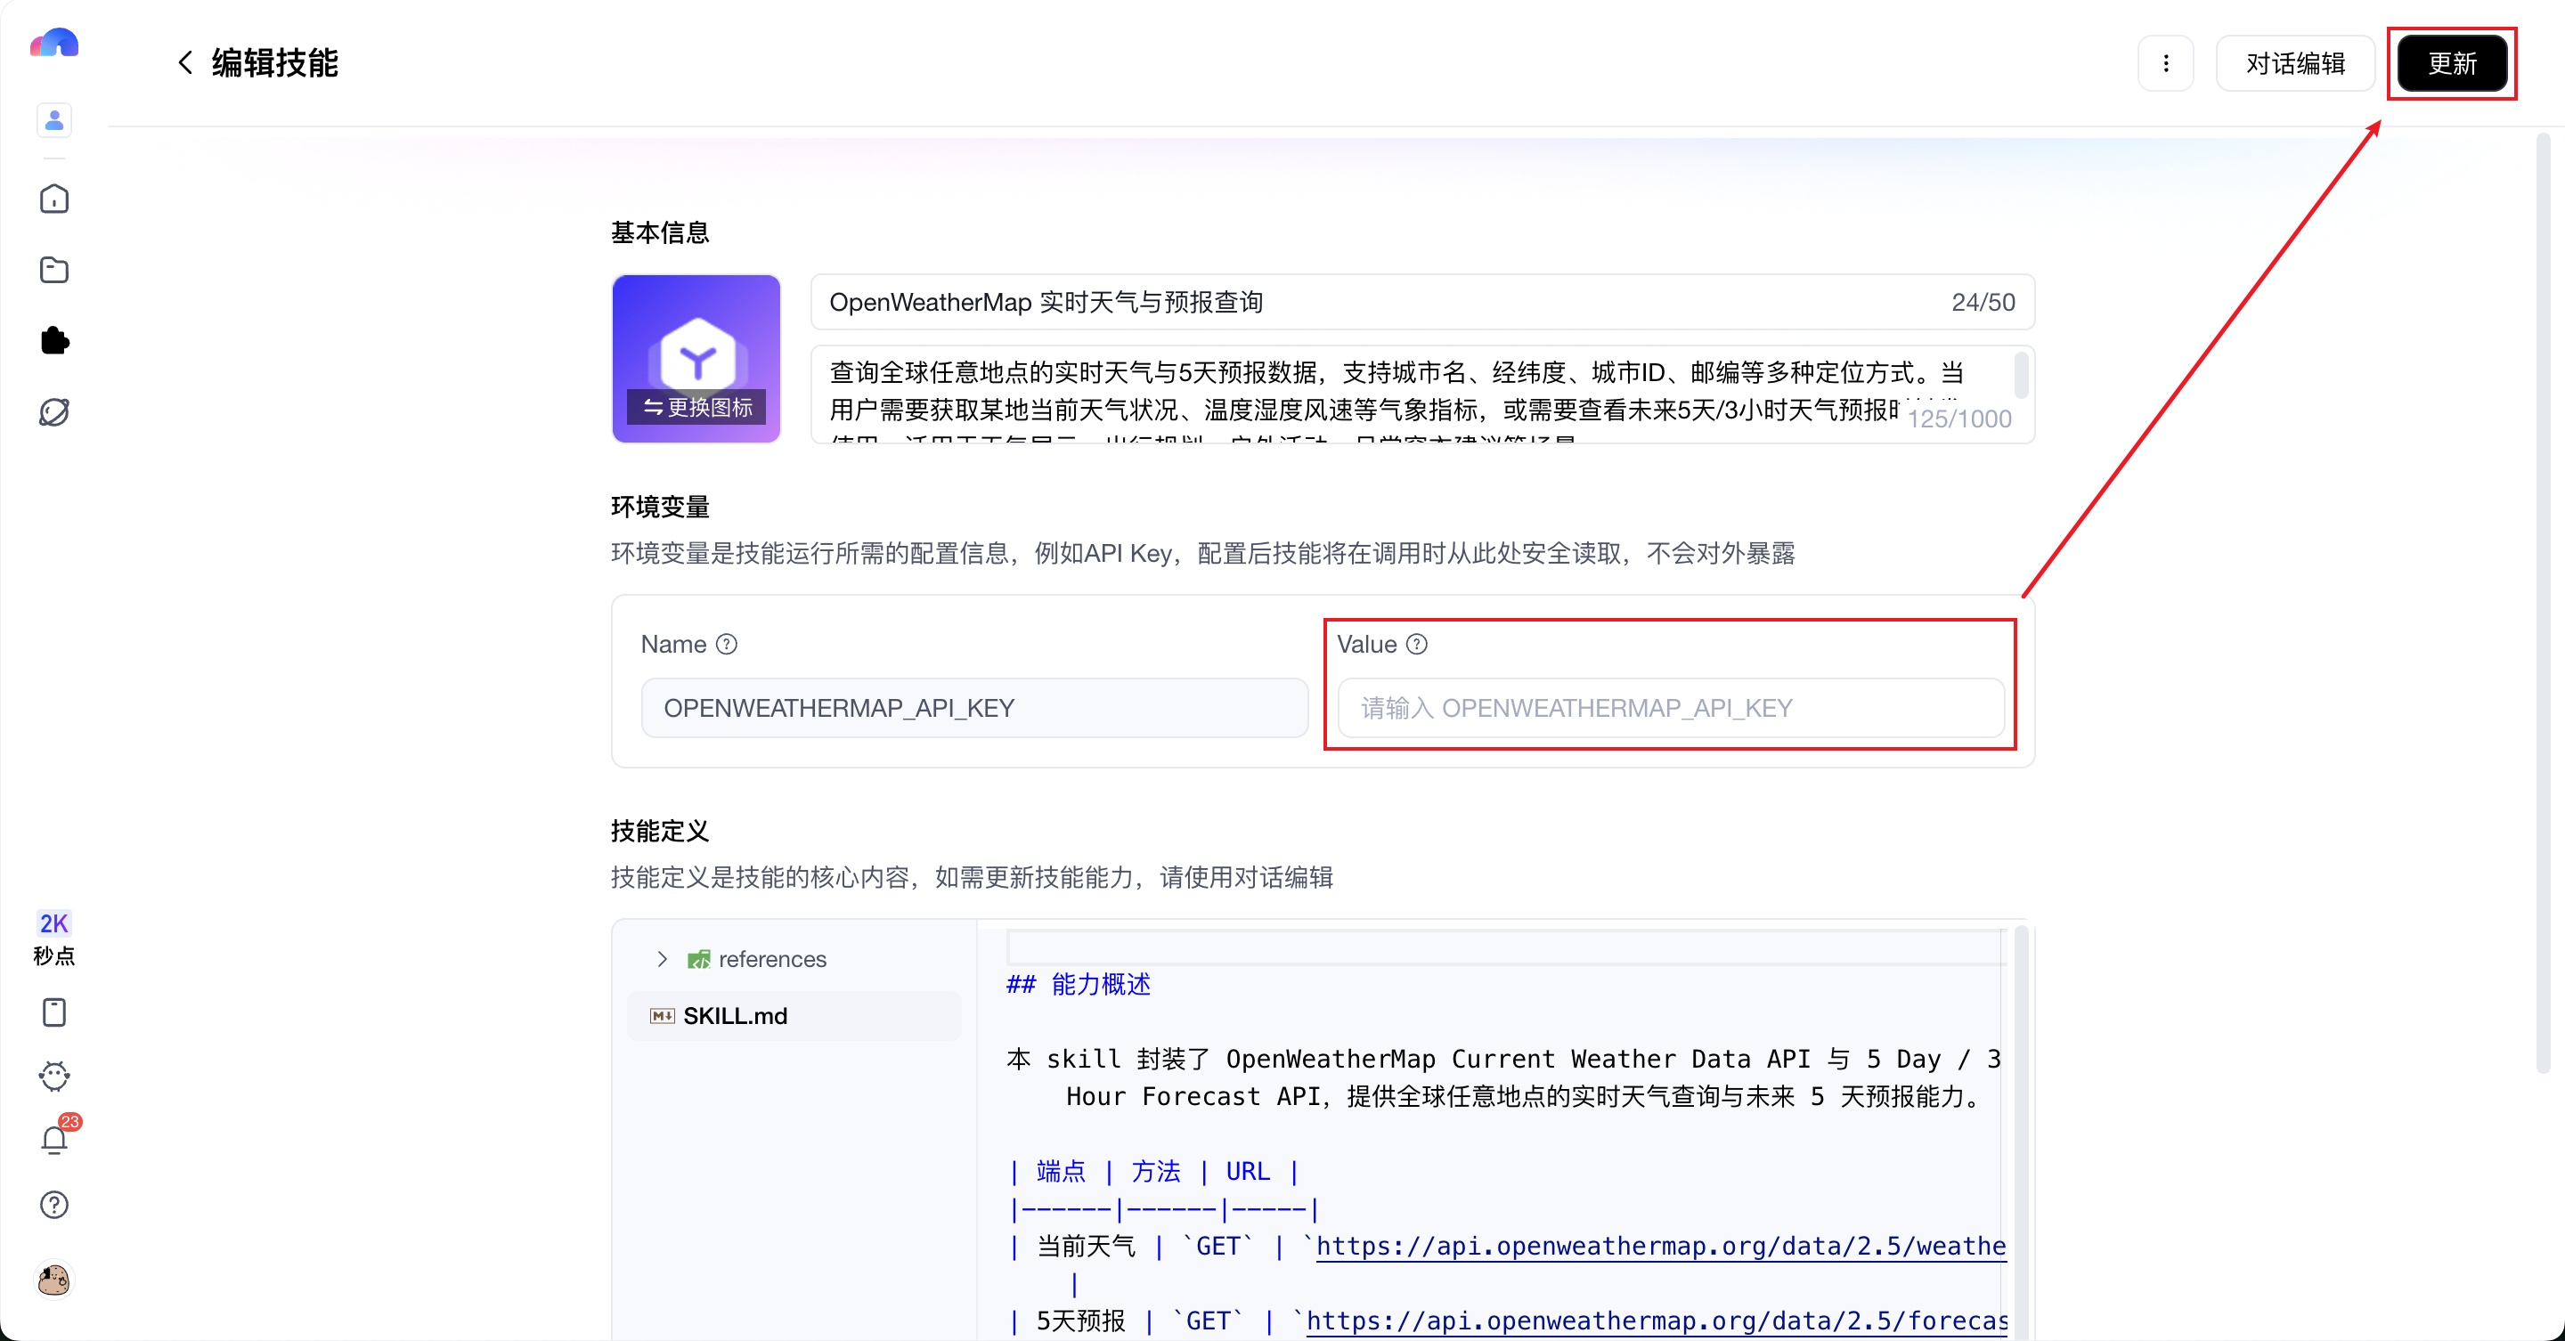Click the help icon next to Value
This screenshot has width=2565, height=1341.
point(1417,644)
